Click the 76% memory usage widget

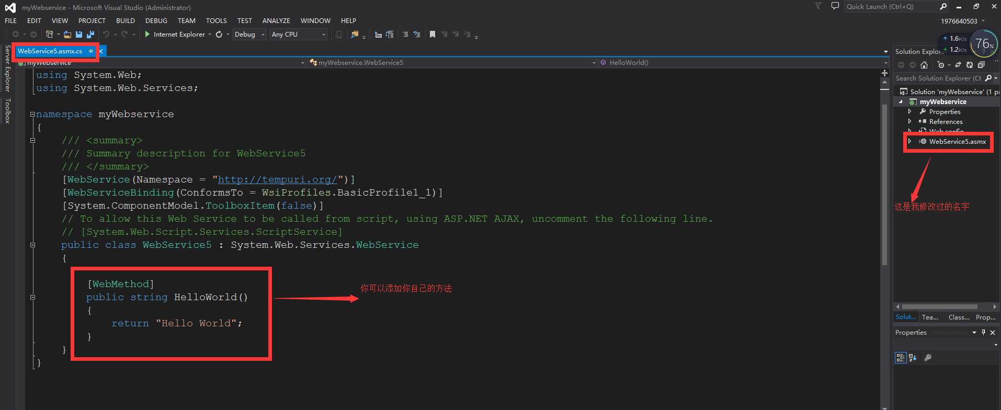tap(984, 44)
